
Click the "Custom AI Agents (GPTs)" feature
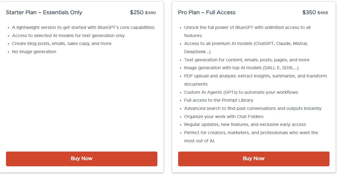pyautogui.click(x=241, y=92)
